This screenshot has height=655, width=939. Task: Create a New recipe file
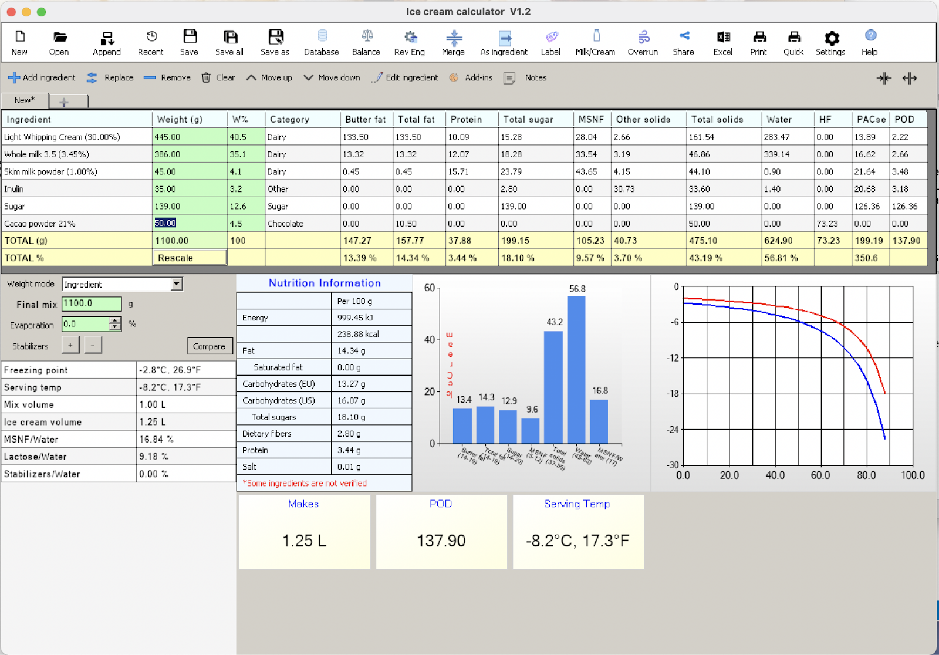[19, 43]
